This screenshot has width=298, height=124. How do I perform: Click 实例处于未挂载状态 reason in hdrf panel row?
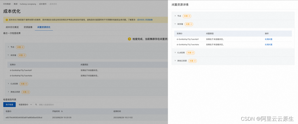pyautogui.click(x=215, y=39)
